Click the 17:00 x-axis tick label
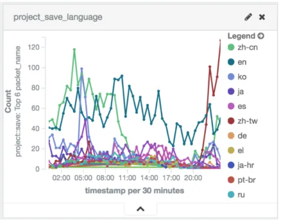 coord(171,177)
